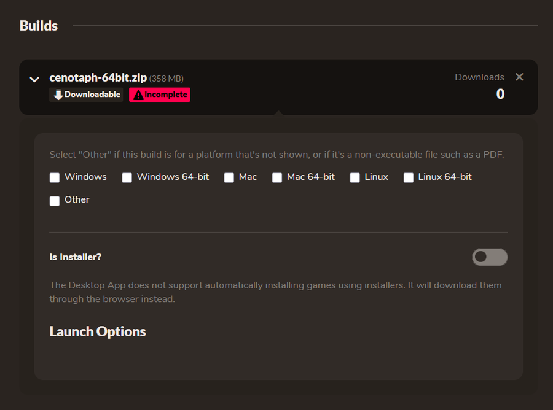Click the Incomplete status badge
The image size is (553, 410).
point(160,95)
